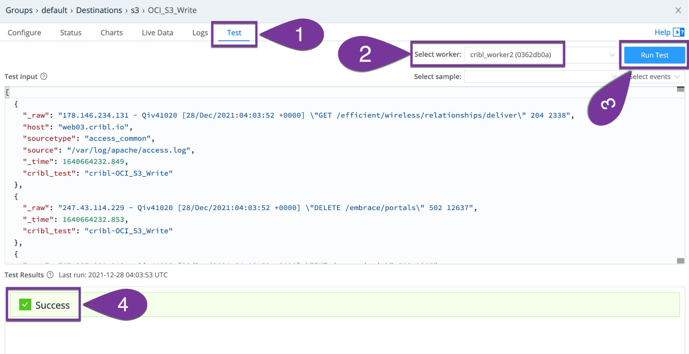
Task: Click the Destinations breadcrumb link
Action: 99,10
